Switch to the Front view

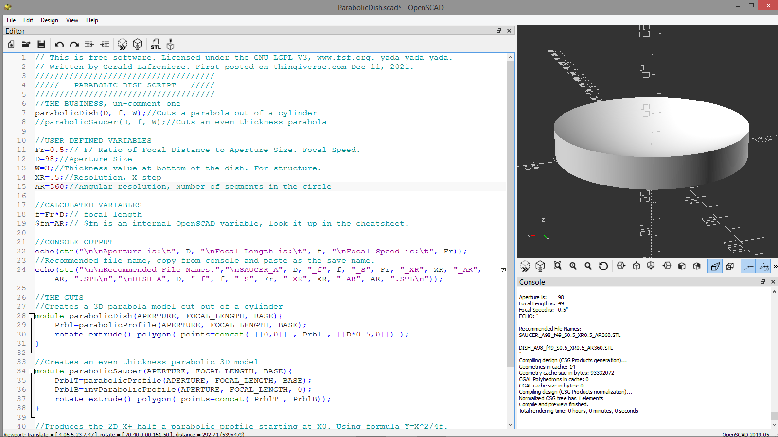coord(682,266)
